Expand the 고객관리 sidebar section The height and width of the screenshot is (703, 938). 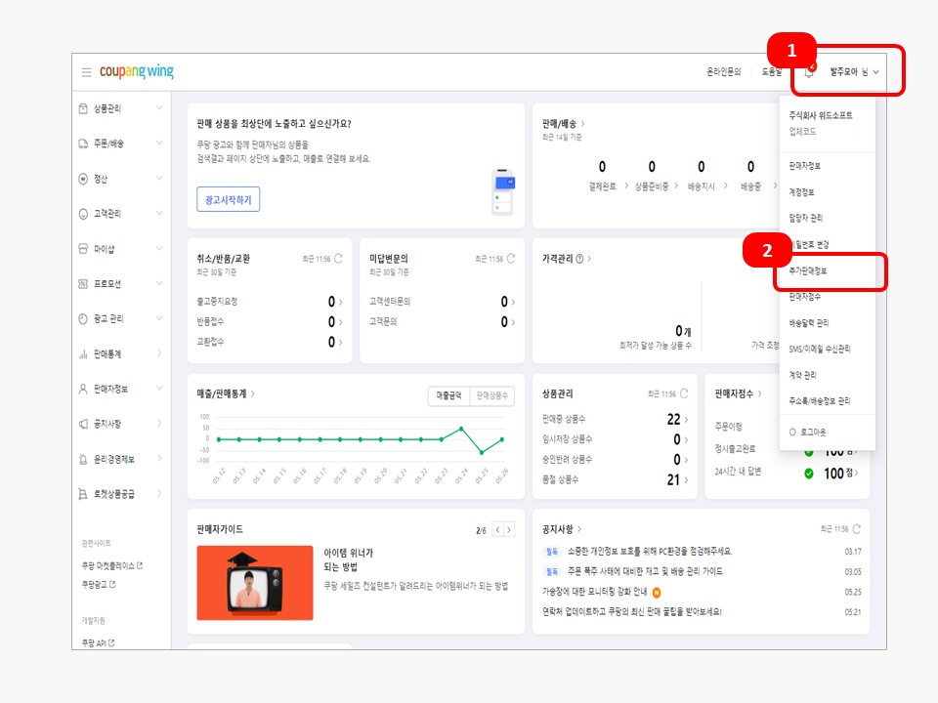pyautogui.click(x=159, y=214)
